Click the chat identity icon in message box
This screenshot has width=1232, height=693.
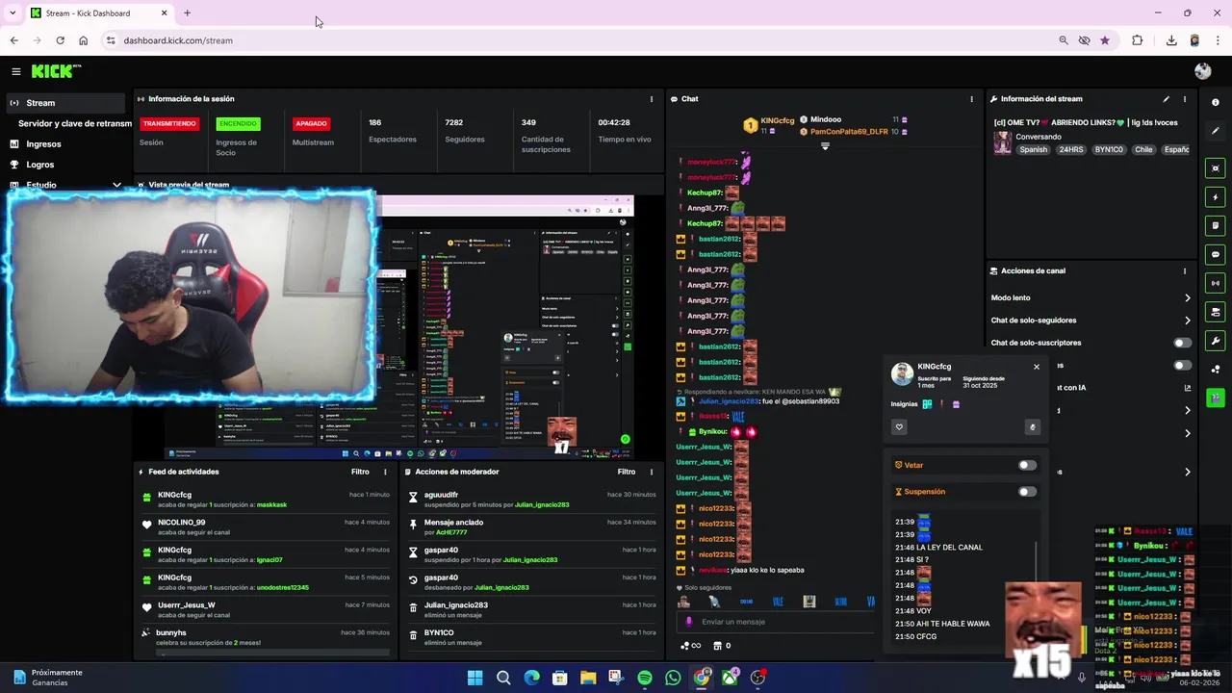point(688,622)
